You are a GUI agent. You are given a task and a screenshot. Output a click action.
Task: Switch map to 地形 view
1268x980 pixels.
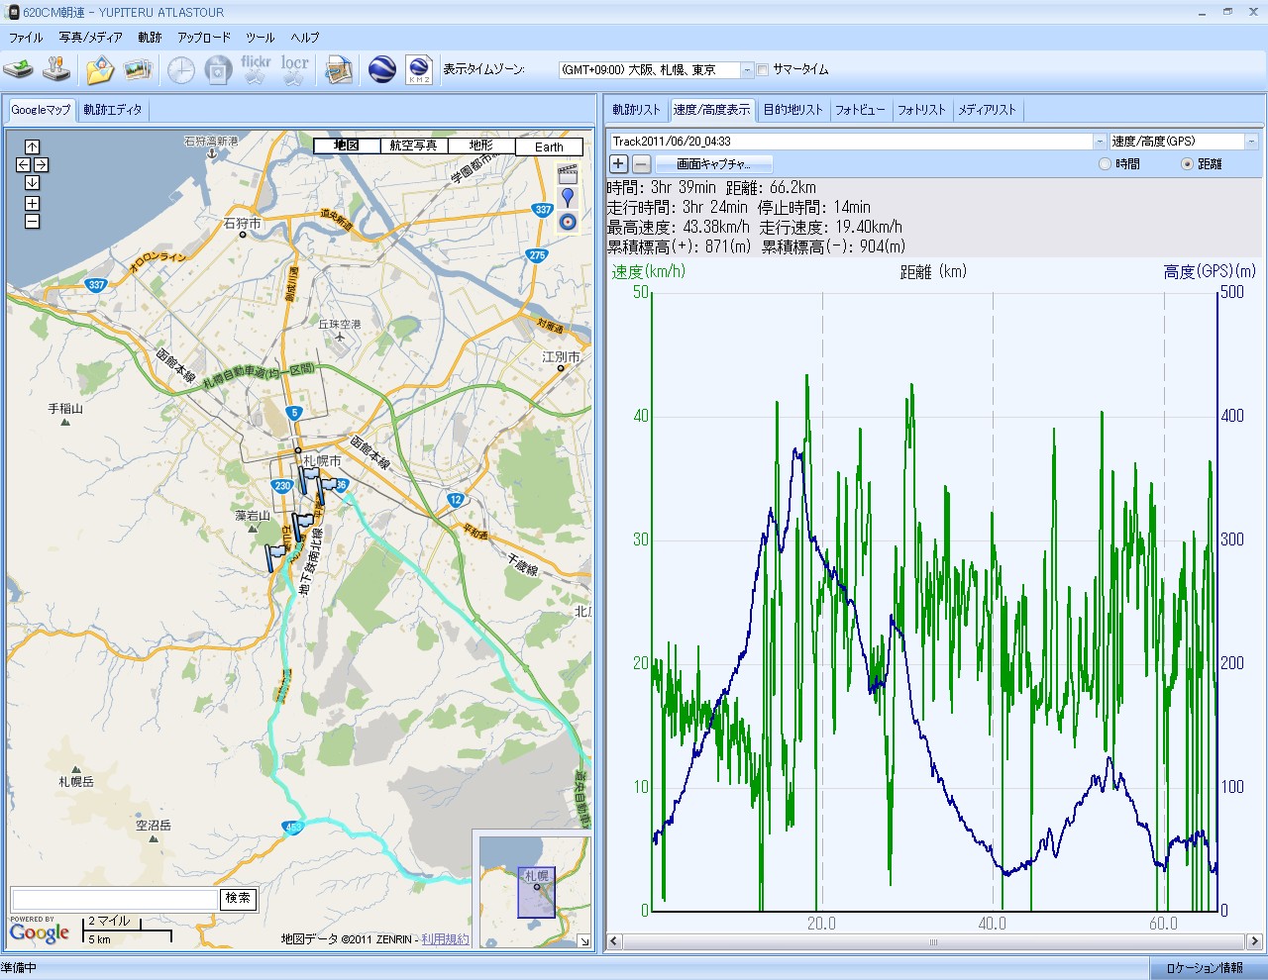coord(481,146)
